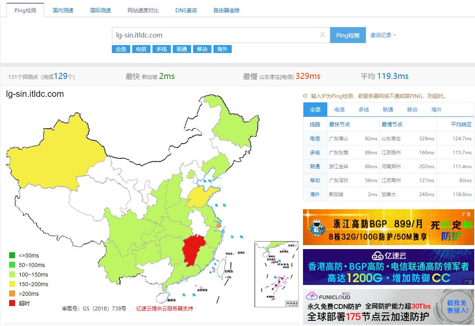Click the dark green <=50ms legend swatch
Screen dimensions: 475x326
pyautogui.click(x=12, y=255)
